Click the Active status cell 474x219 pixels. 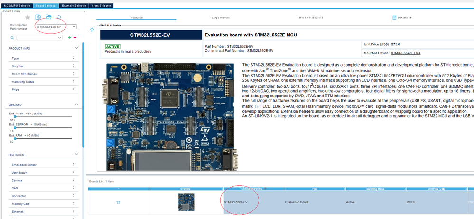point(376,202)
